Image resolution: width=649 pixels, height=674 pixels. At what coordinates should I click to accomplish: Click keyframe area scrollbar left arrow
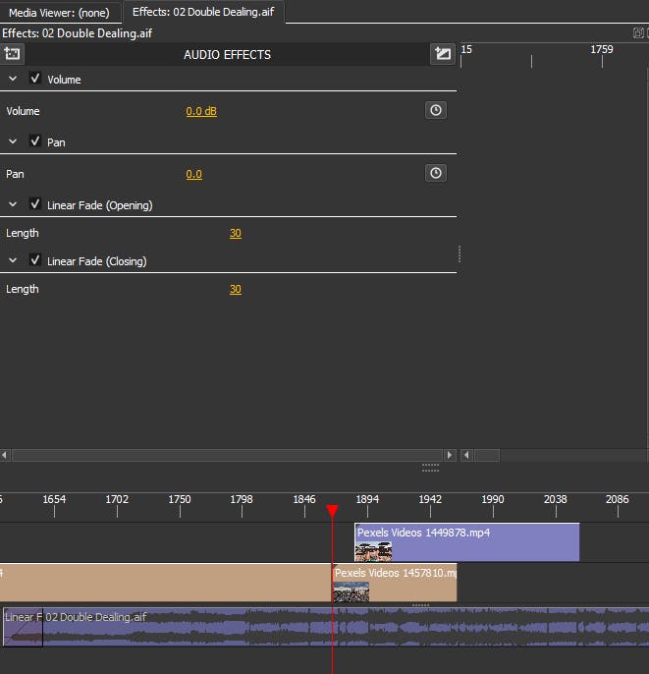click(x=467, y=455)
